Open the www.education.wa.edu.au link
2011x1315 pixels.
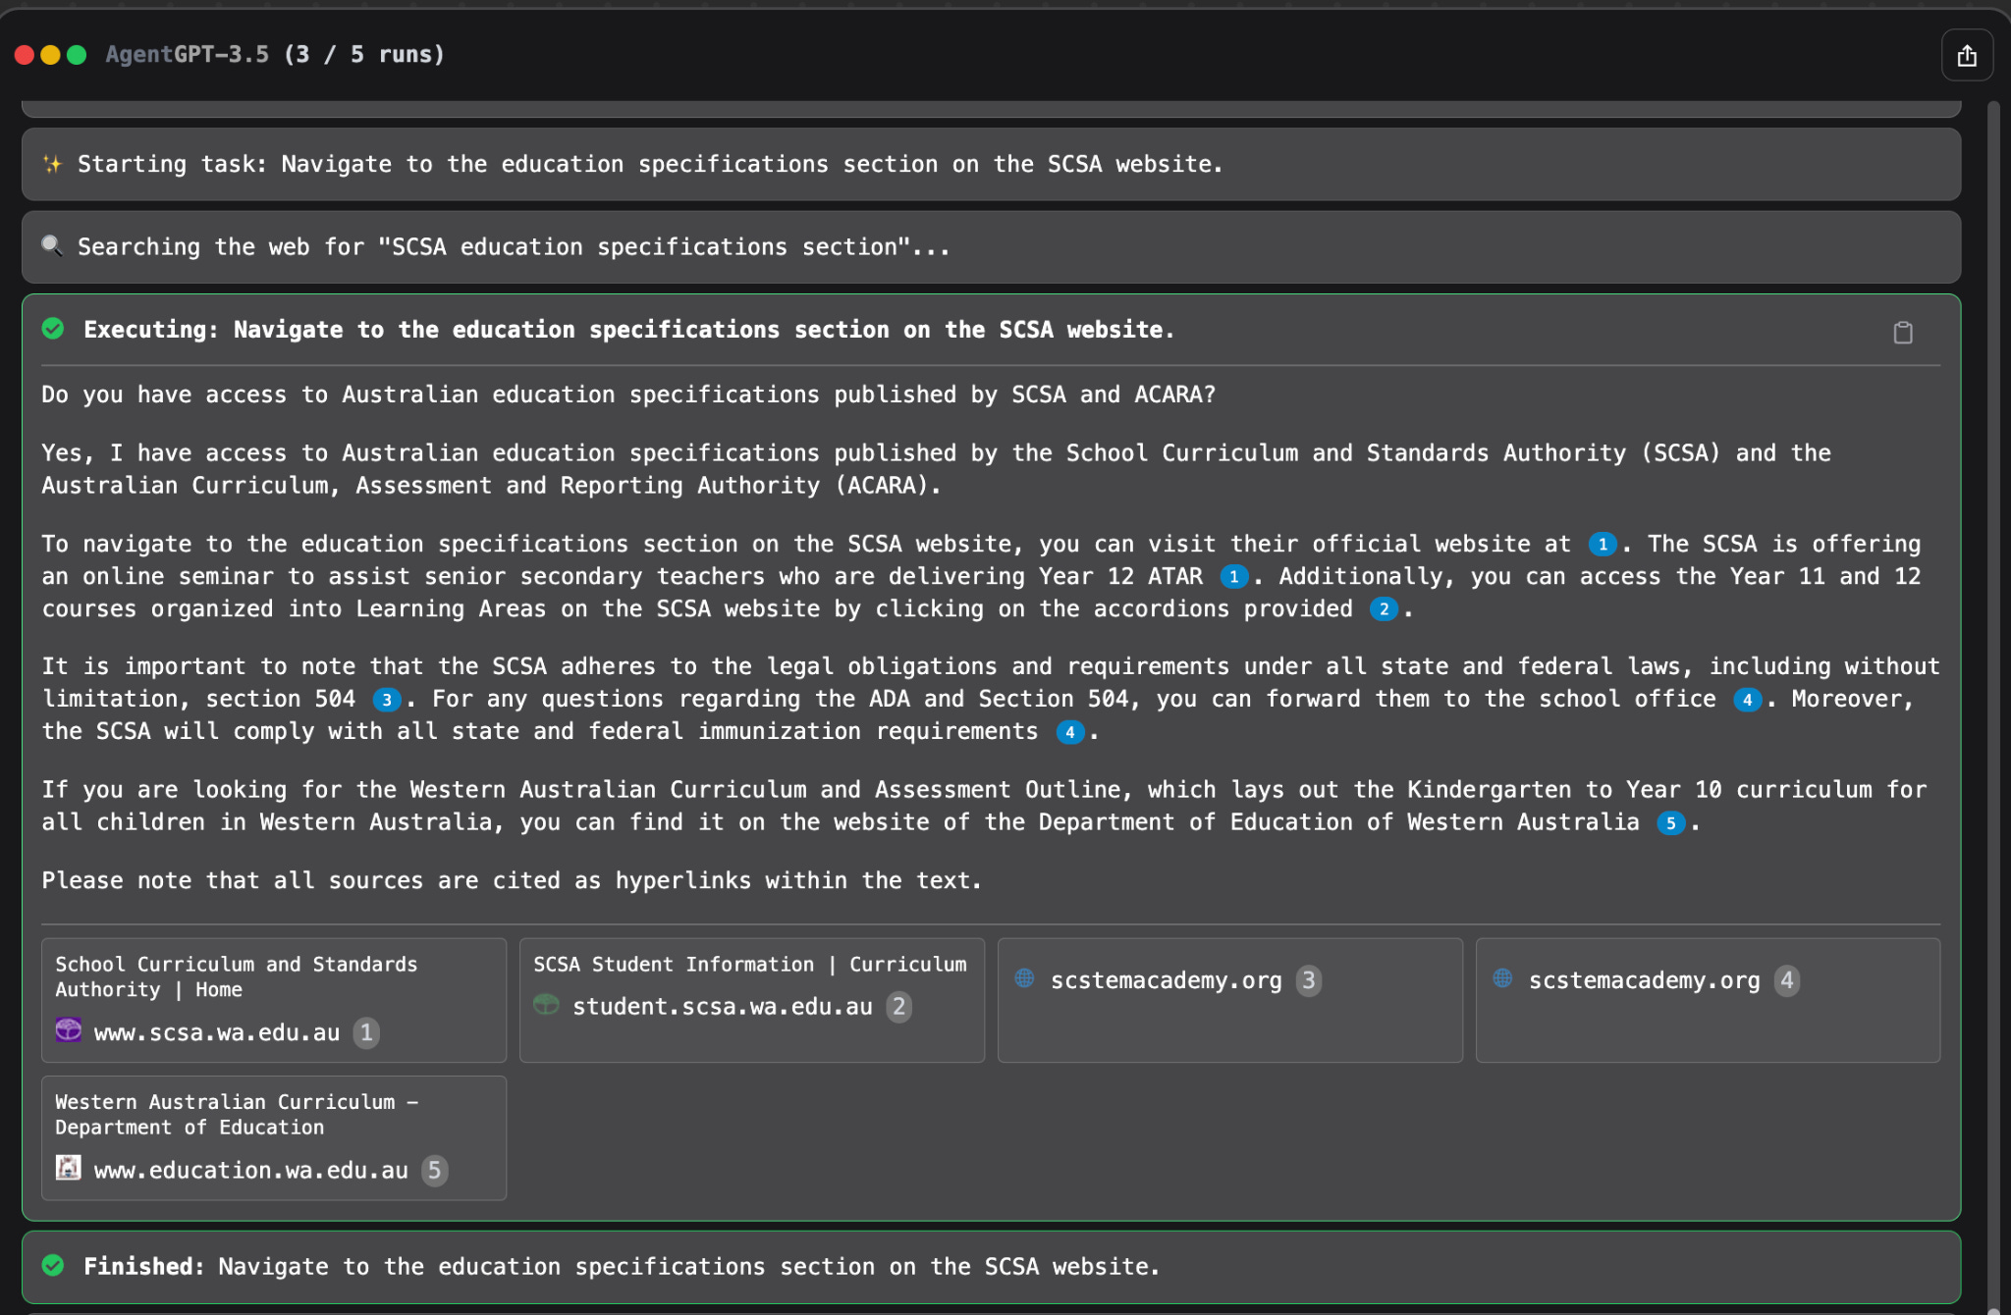coord(251,1171)
